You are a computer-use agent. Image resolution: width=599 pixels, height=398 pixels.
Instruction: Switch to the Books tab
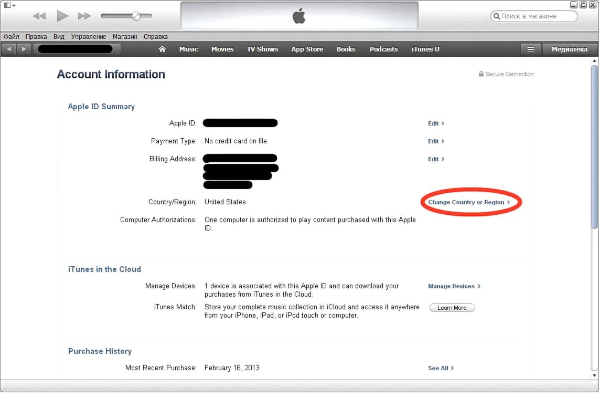tap(346, 49)
